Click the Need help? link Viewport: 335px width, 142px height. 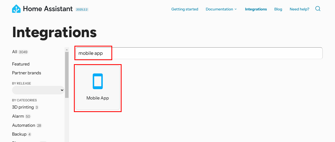tap(299, 9)
